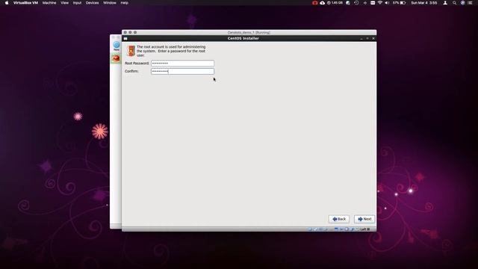Click the hard disk activity icon in VM status bar
478x269 pixels.
(x=310, y=229)
